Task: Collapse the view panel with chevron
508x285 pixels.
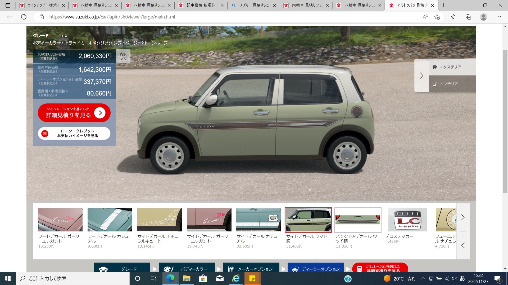Action: (x=421, y=76)
